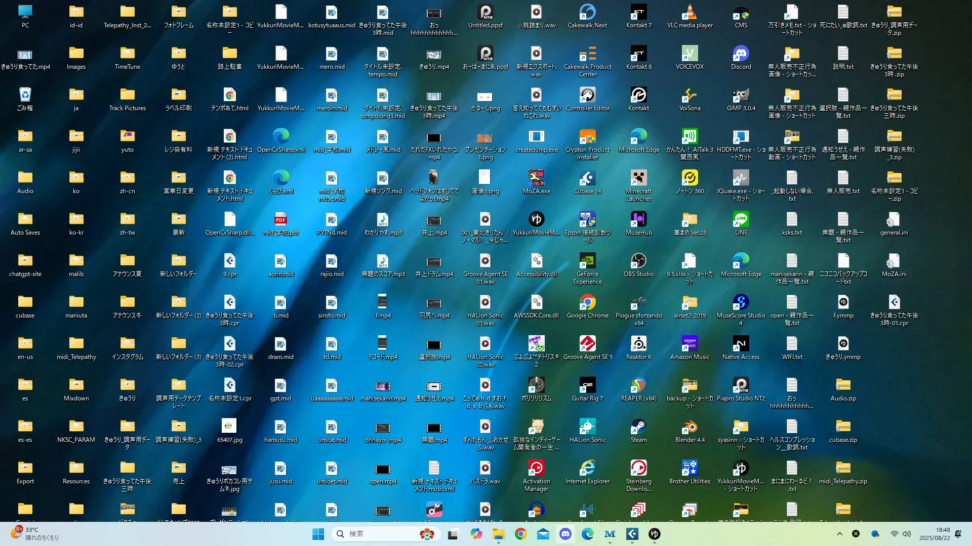Viewport: 972px width, 546px height.
Task: Select the REAPER (x64) icon
Action: tap(638, 386)
